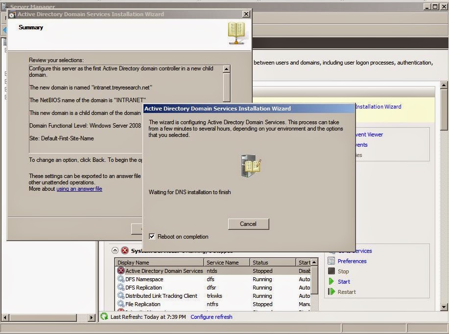Select the trkwks service name cell
The image size is (449, 334).
(x=214, y=296)
